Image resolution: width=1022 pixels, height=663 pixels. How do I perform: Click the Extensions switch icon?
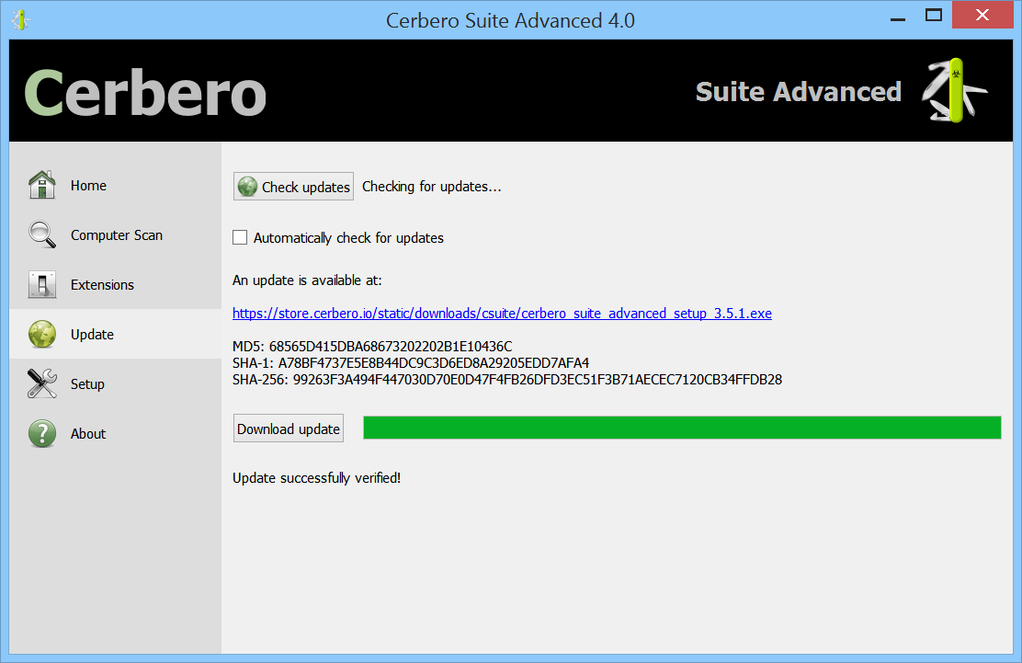tap(42, 284)
